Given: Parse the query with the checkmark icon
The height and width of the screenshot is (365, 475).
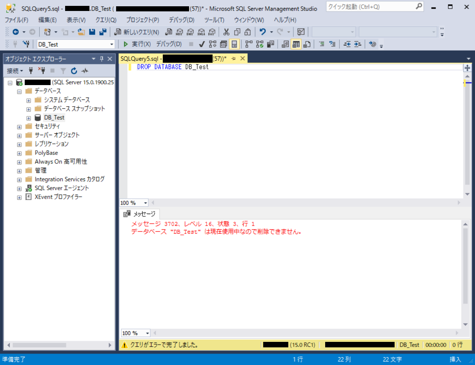Looking at the screenshot, I should click(x=202, y=44).
